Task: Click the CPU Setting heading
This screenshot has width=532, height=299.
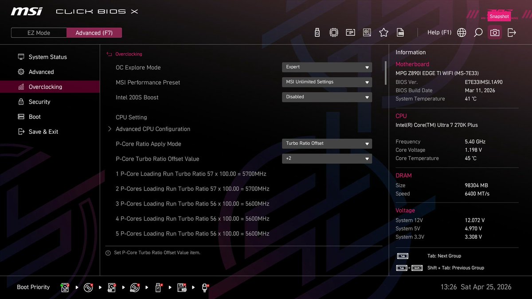Action: click(x=131, y=117)
